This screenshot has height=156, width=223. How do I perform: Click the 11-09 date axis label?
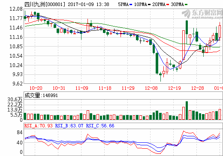(x=82, y=88)
